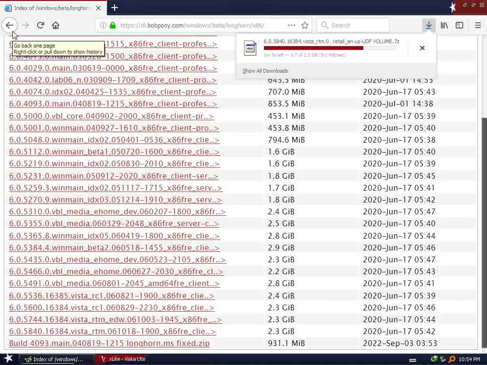Viewport: 487px width, 365px height.
Task: Open the 6.0.5231.0.winmain.050912-2020 link
Action: coord(114,176)
